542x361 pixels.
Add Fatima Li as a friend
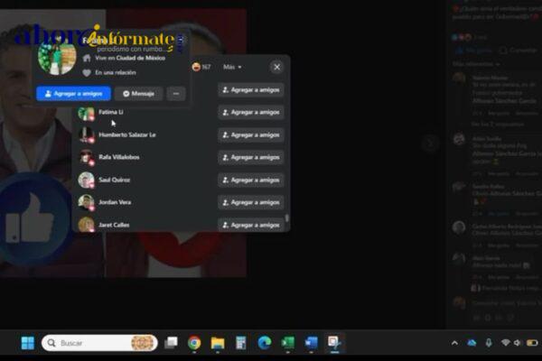pyautogui.click(x=250, y=112)
